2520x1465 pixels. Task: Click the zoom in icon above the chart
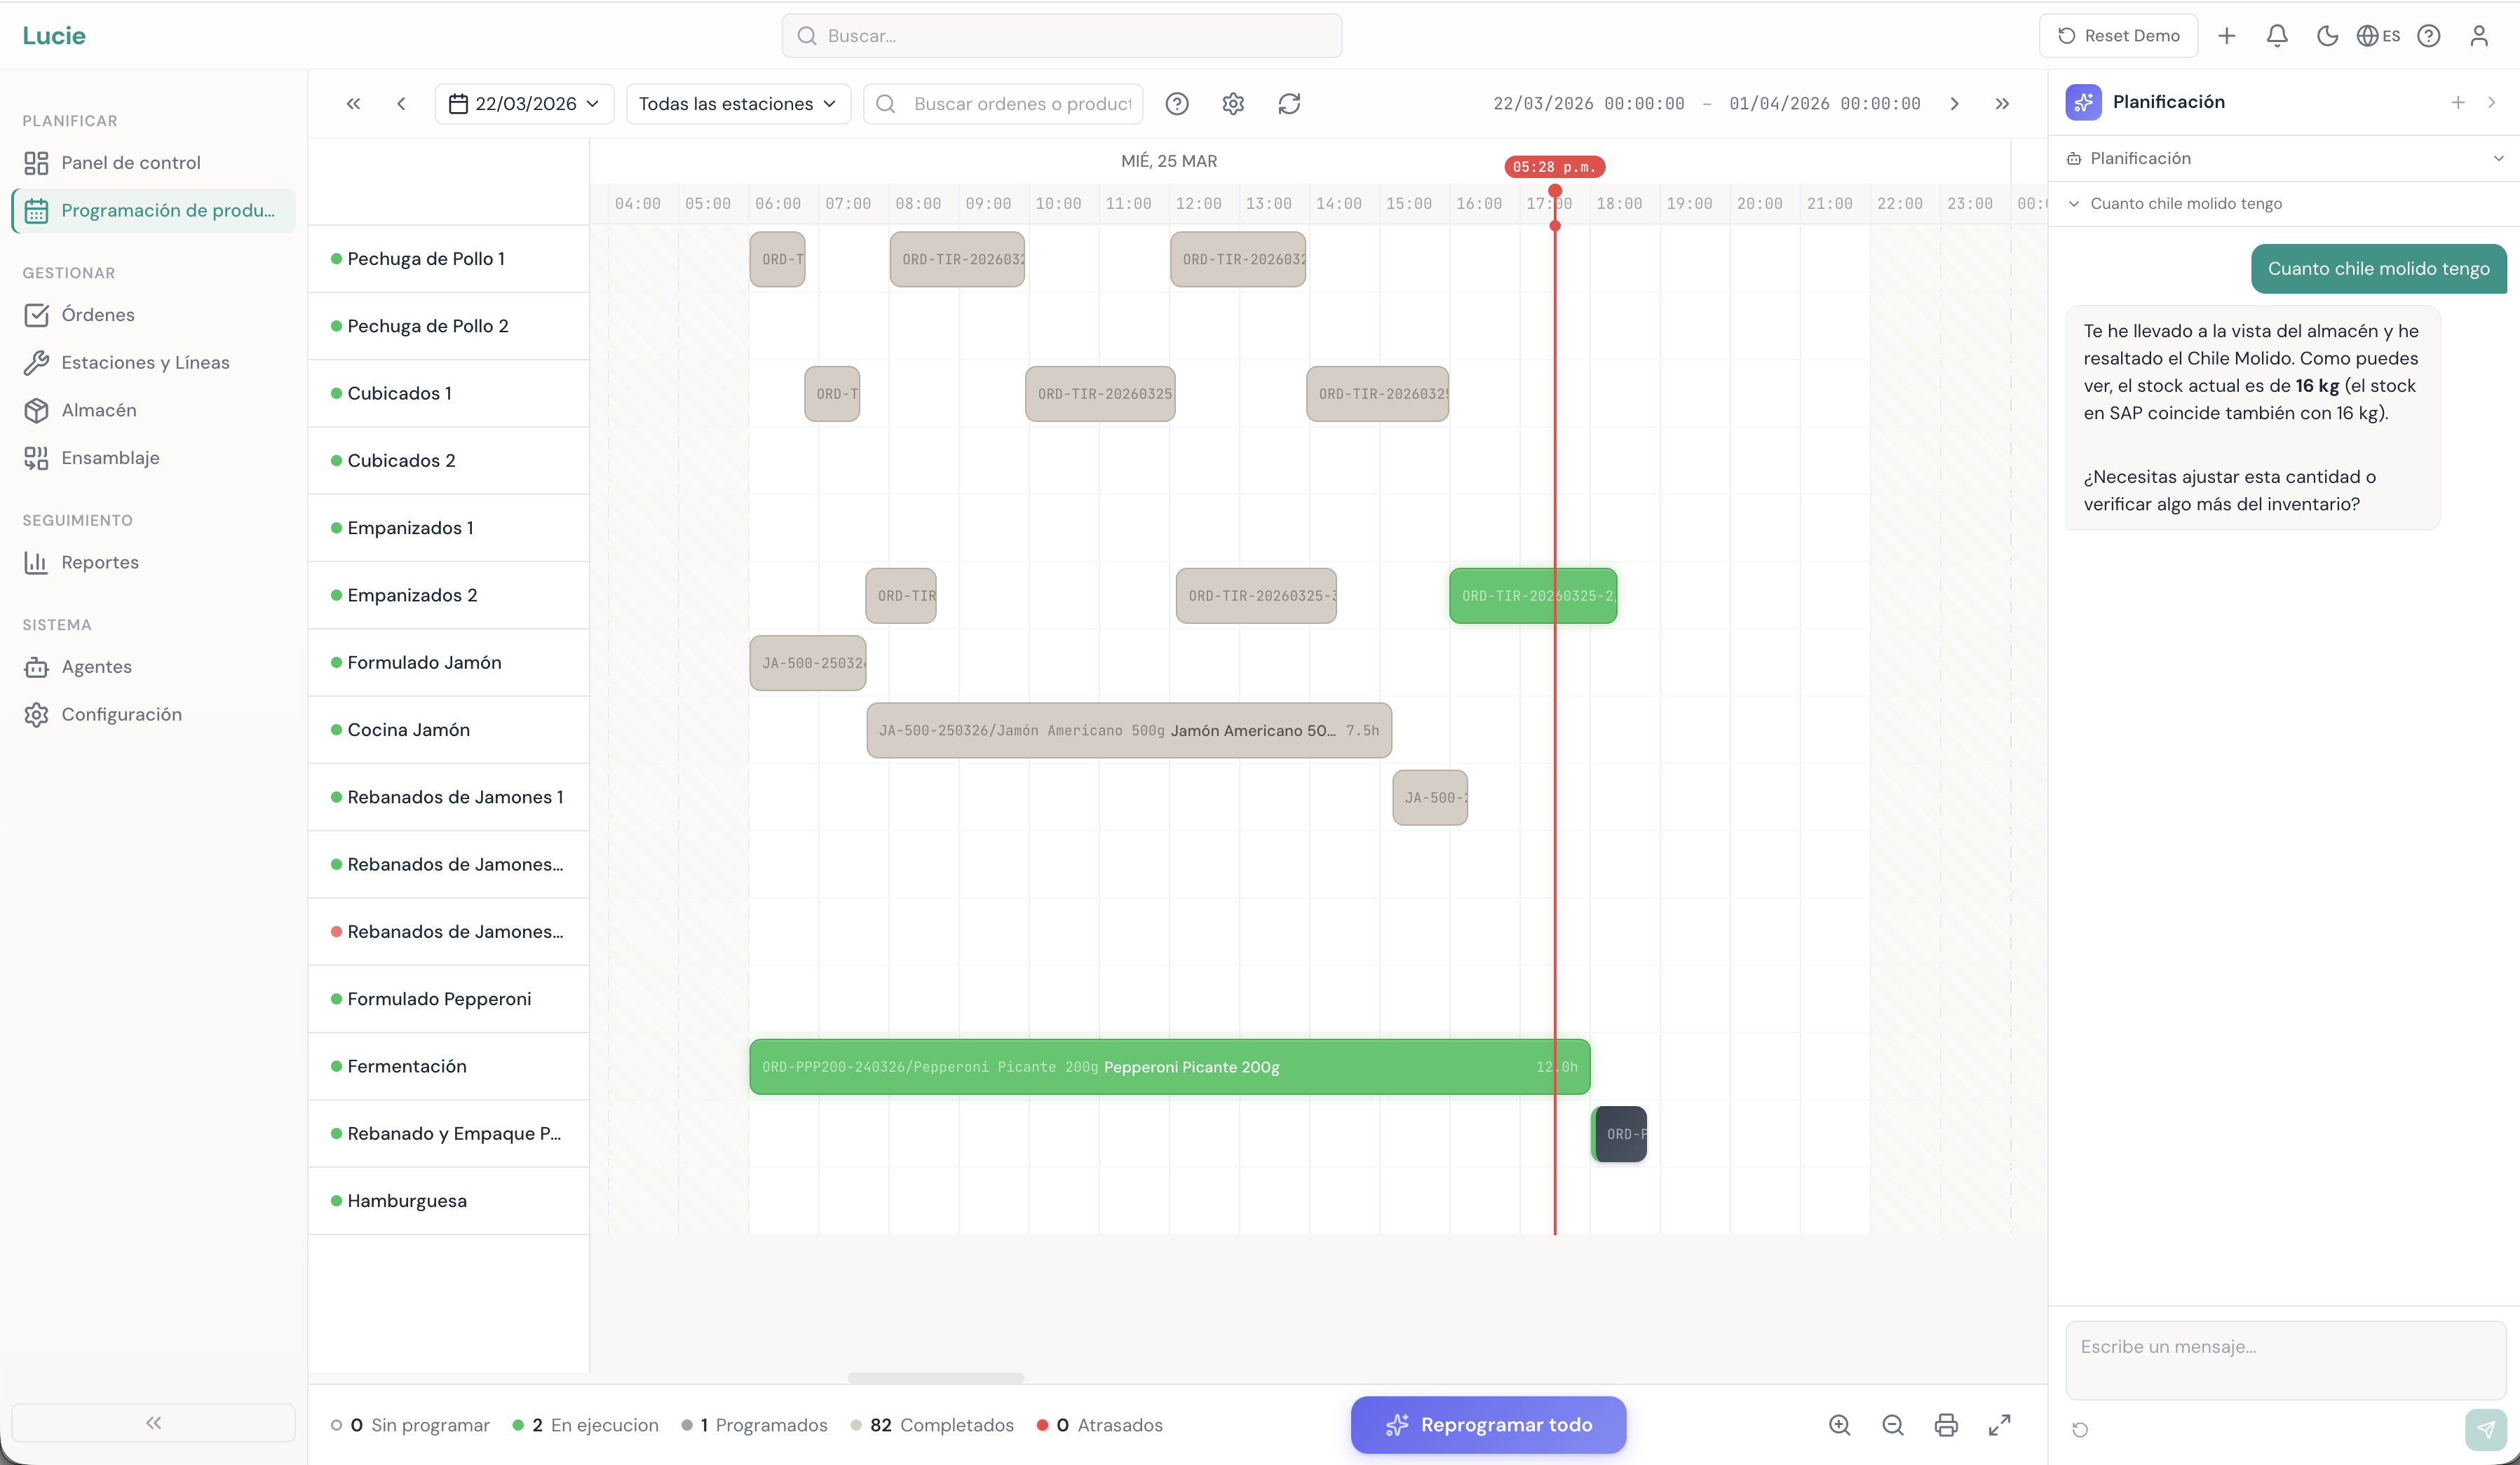(1840, 1425)
